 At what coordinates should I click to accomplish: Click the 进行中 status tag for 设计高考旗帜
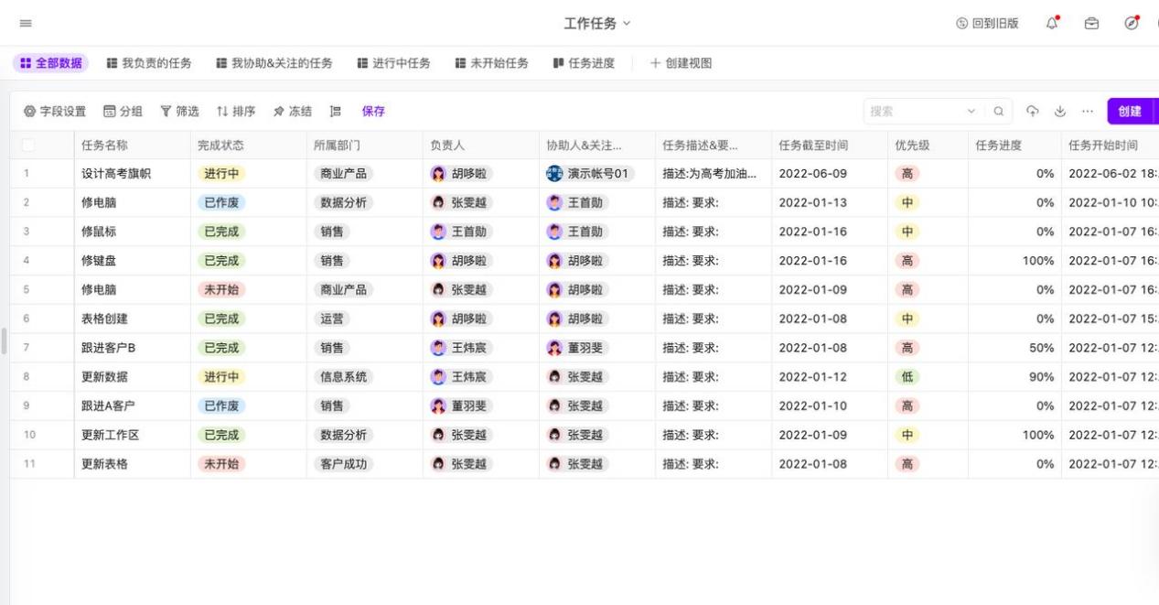(221, 174)
